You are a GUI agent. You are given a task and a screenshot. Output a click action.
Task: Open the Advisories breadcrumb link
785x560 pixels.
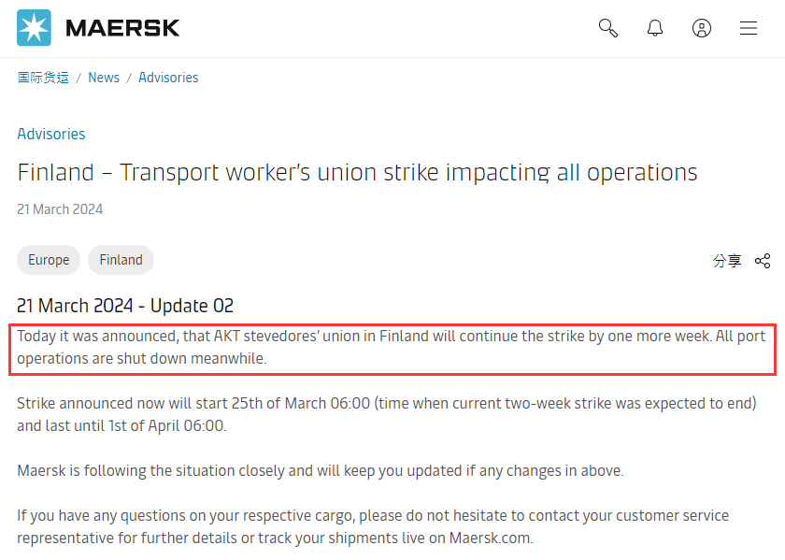pyautogui.click(x=168, y=78)
